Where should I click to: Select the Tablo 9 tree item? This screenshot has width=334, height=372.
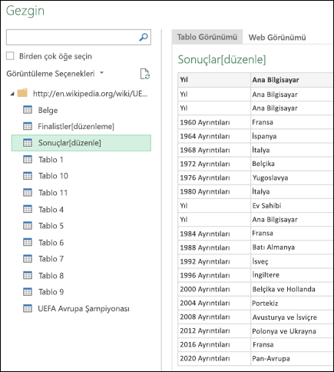pos(51,292)
